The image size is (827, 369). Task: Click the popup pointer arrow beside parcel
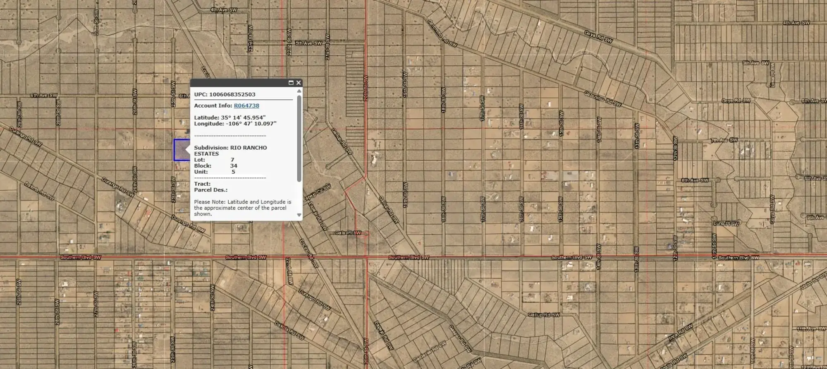pyautogui.click(x=187, y=149)
